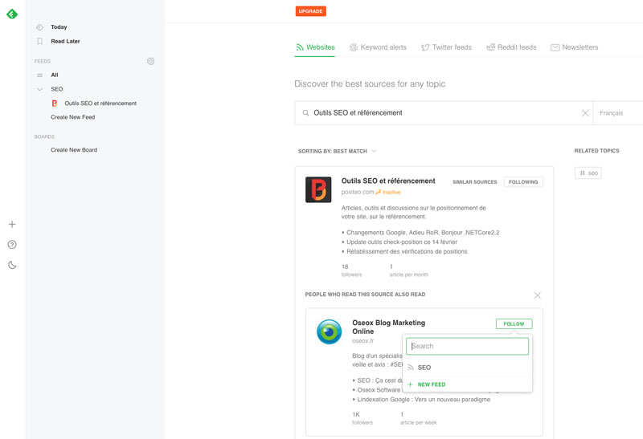Open Outils SEO et référencement feed in sidebar
643x439 pixels.
100,104
